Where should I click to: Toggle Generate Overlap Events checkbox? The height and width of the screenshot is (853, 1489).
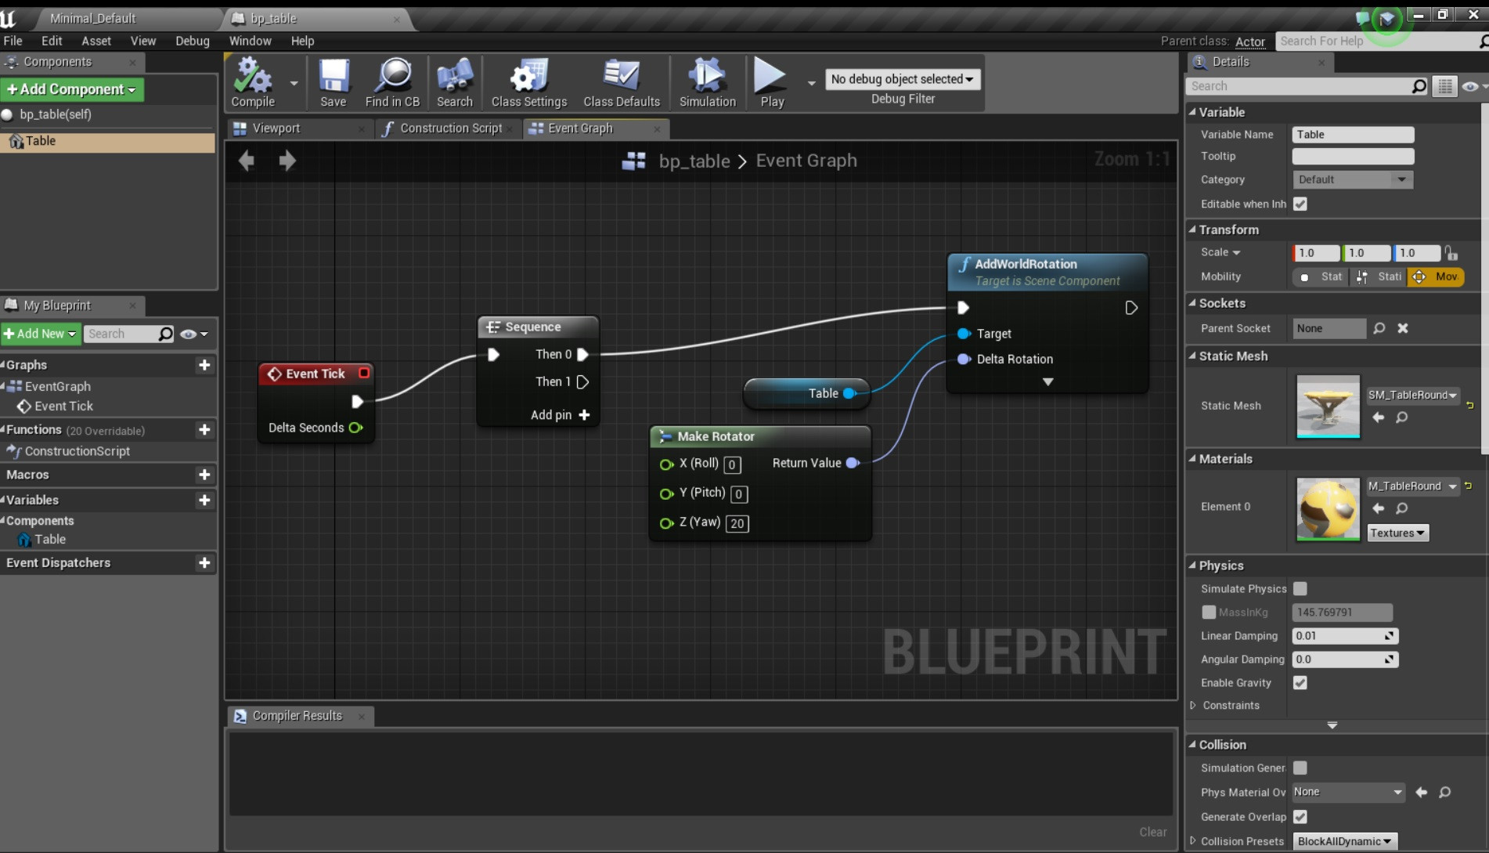pos(1300,816)
